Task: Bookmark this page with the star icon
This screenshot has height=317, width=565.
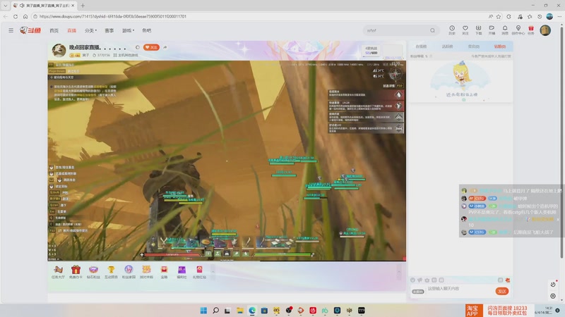Action: click(499, 16)
